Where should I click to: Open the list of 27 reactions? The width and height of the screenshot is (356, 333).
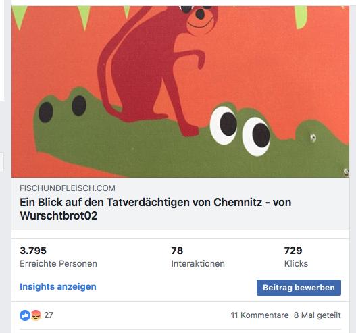tap(49, 315)
